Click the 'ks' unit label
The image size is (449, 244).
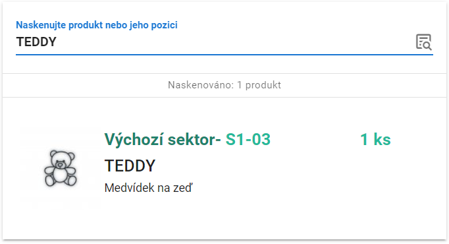point(382,139)
